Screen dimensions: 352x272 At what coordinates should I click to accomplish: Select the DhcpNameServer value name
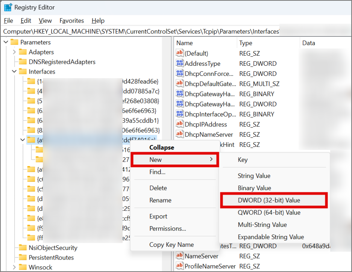209,134
